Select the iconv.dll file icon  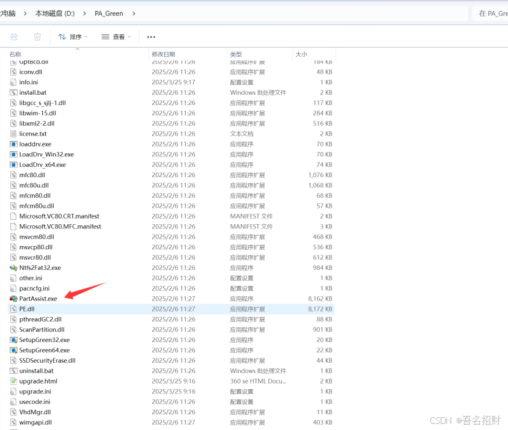pos(13,72)
